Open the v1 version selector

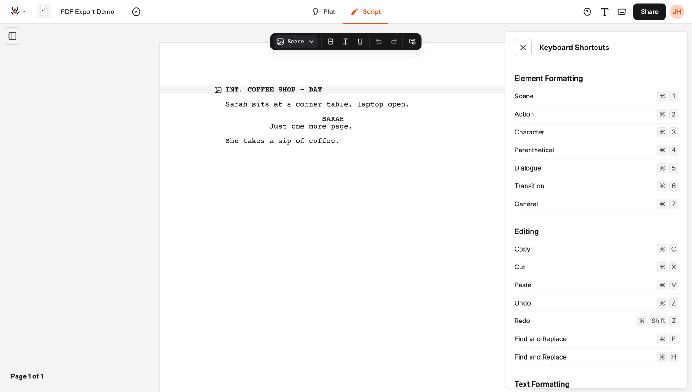click(44, 11)
